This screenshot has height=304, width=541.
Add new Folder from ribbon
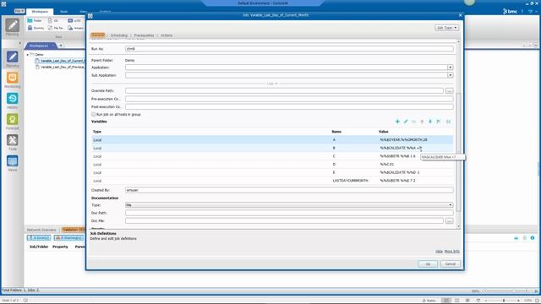point(35,20)
